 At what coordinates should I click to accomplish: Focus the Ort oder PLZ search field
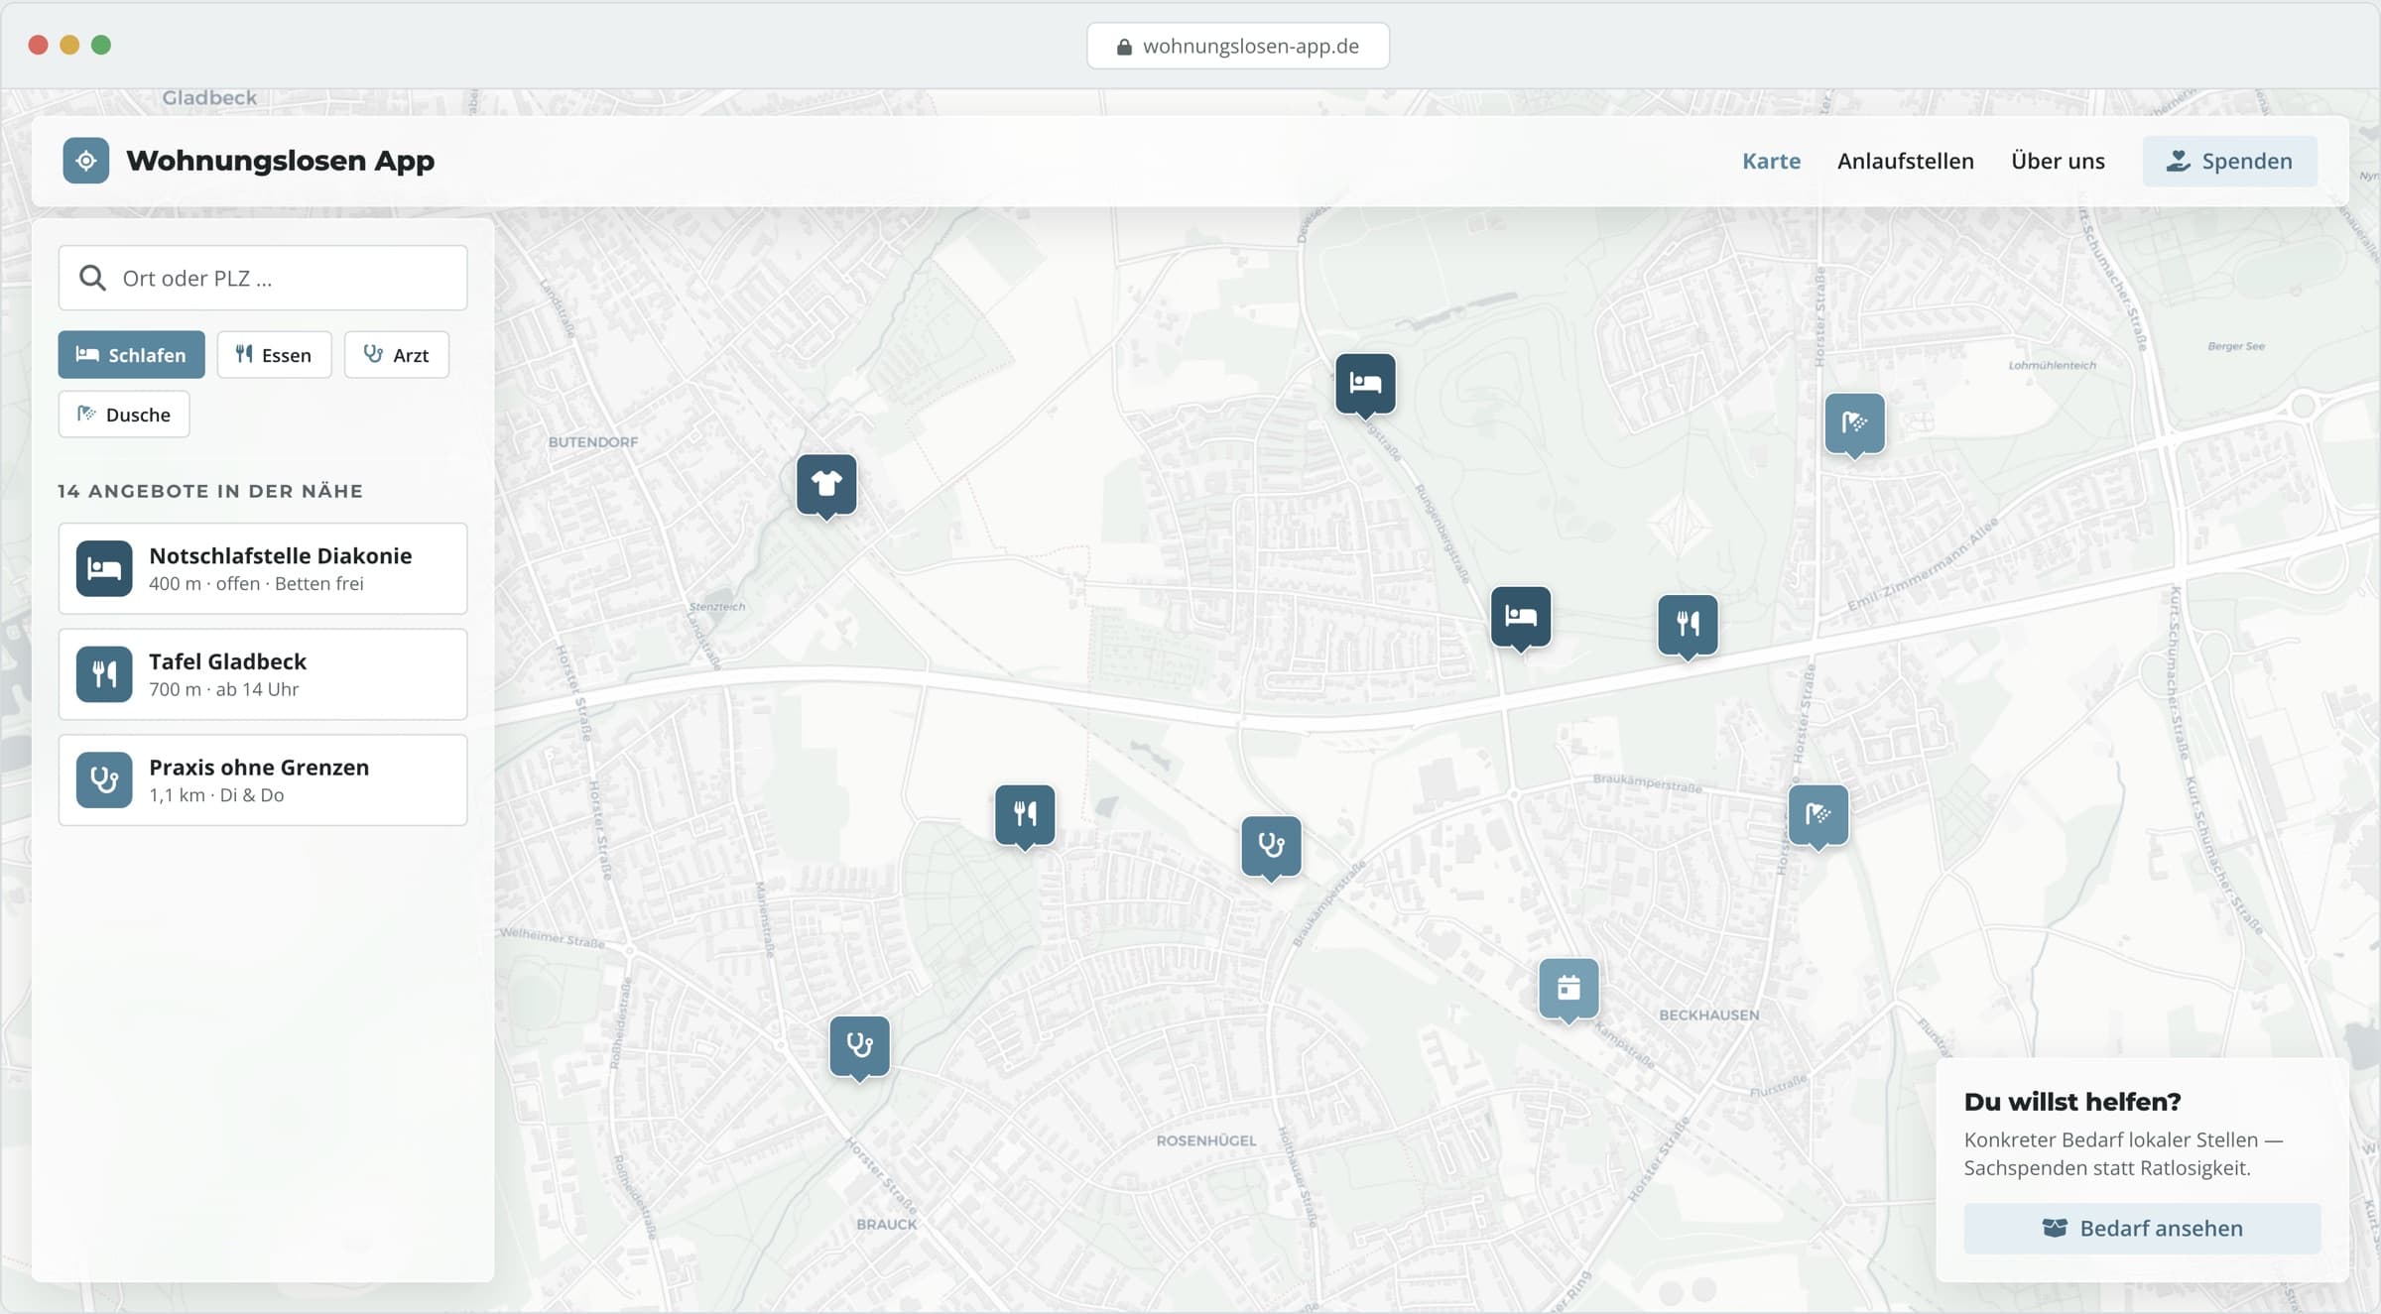point(263,278)
